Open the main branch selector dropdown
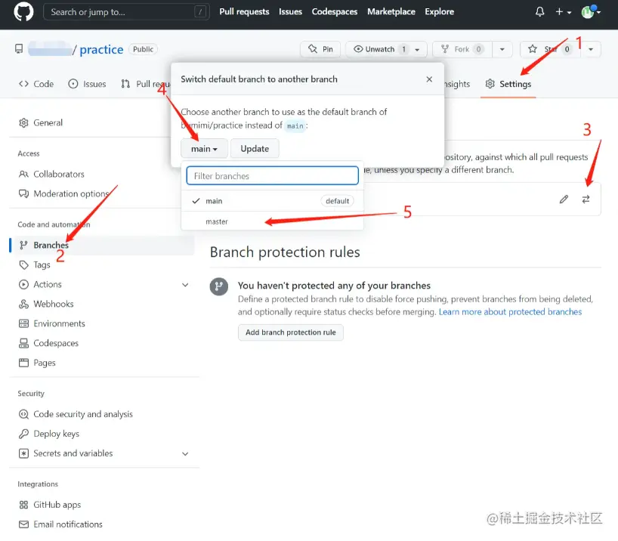The image size is (618, 541). pyautogui.click(x=204, y=149)
